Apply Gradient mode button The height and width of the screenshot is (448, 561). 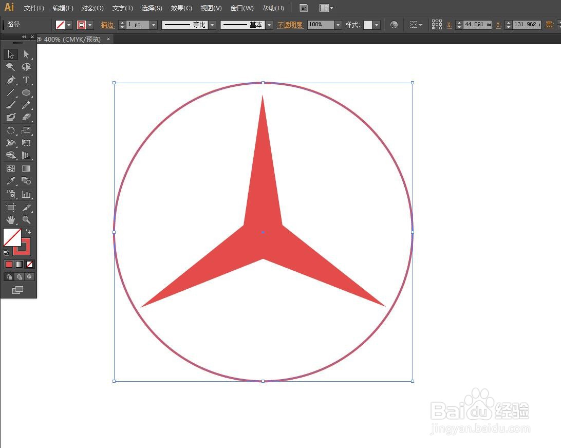[x=20, y=264]
